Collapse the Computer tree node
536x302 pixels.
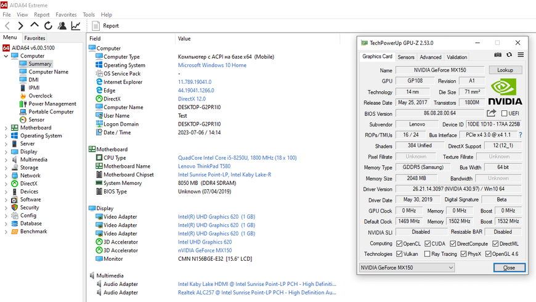6,56
